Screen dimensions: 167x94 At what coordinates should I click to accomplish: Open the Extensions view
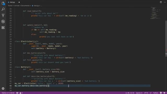click(x=3, y=28)
